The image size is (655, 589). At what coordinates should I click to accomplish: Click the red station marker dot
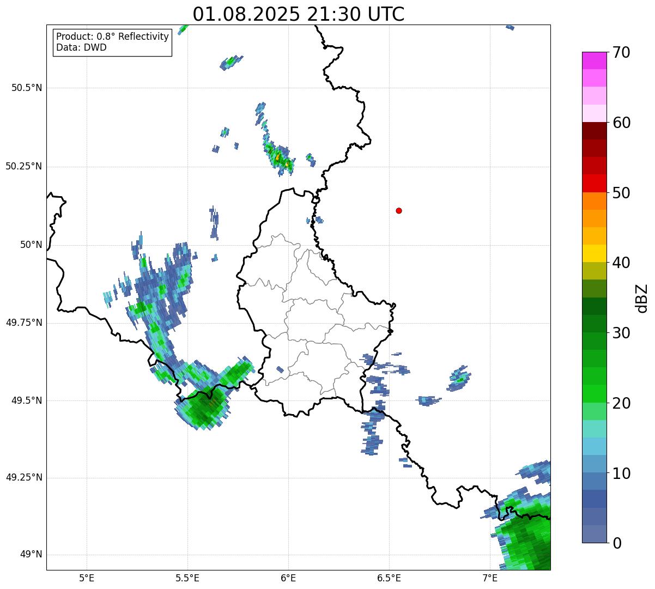coord(399,210)
